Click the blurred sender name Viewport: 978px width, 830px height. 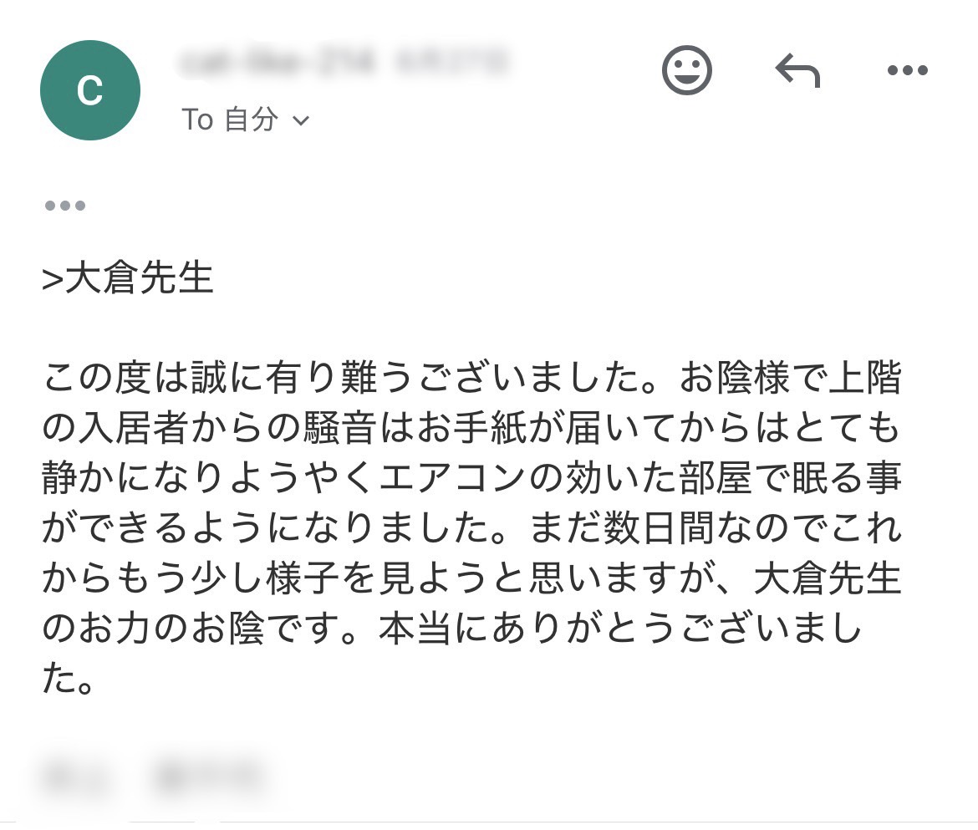pos(276,62)
